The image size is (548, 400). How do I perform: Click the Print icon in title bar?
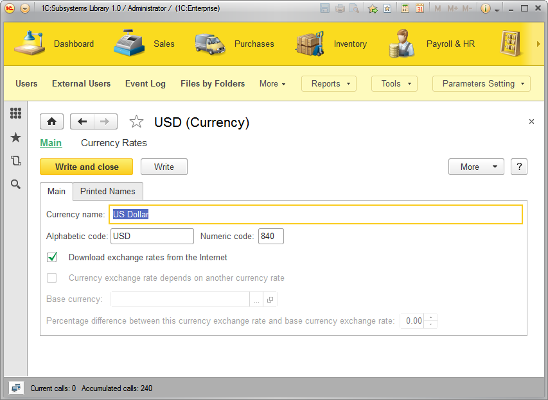tap(340, 8)
